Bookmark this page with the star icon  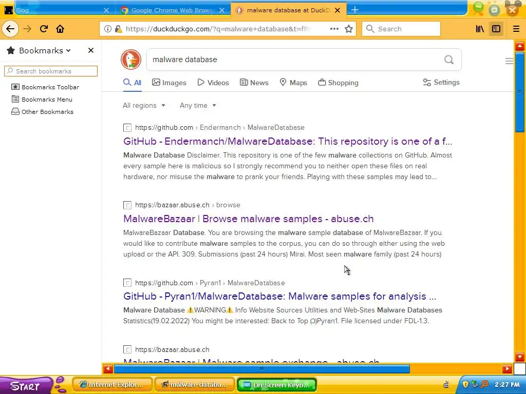[349, 29]
